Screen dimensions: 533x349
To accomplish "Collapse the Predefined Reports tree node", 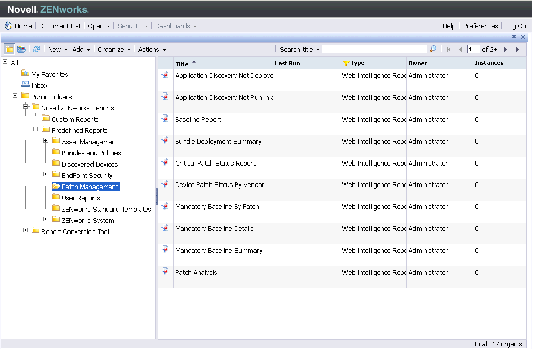I will (36, 130).
